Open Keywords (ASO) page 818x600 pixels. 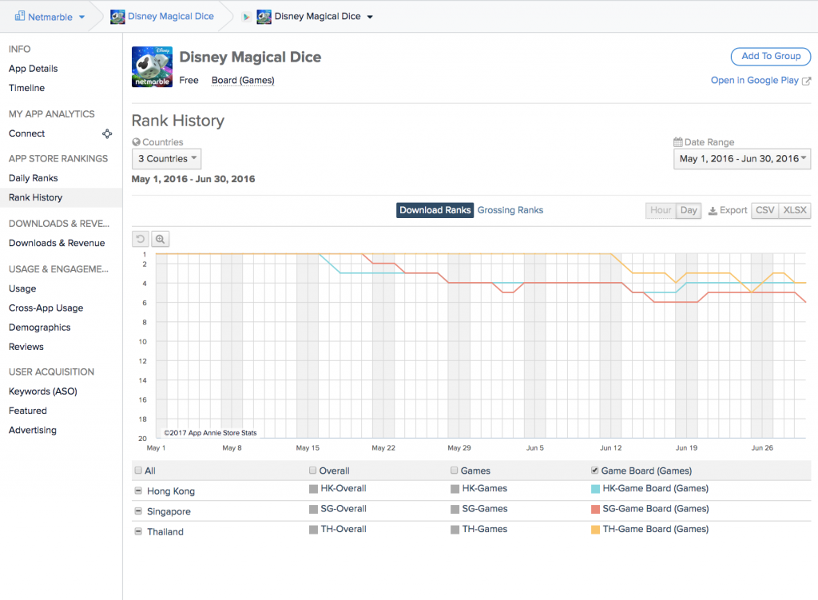pyautogui.click(x=43, y=391)
